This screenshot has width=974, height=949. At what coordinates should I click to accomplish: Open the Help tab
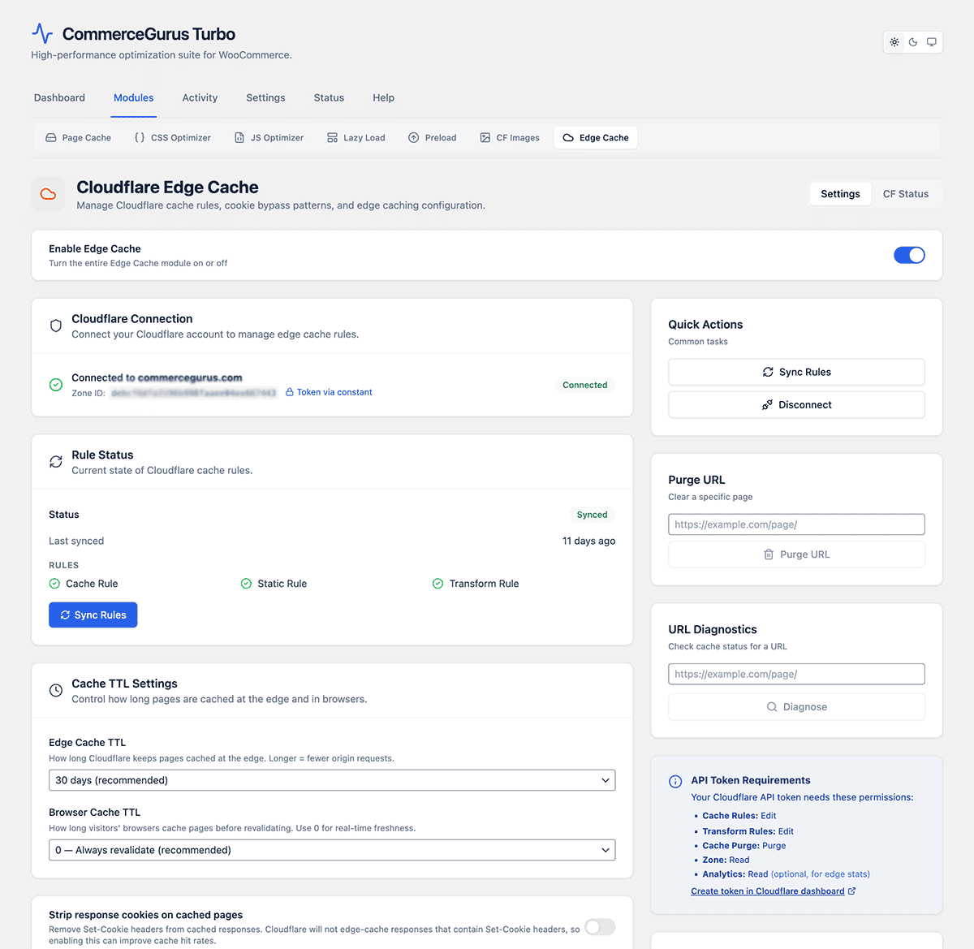(x=383, y=97)
